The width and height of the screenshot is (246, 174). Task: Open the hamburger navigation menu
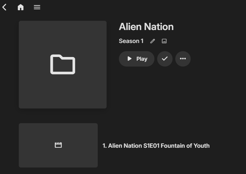(37, 7)
